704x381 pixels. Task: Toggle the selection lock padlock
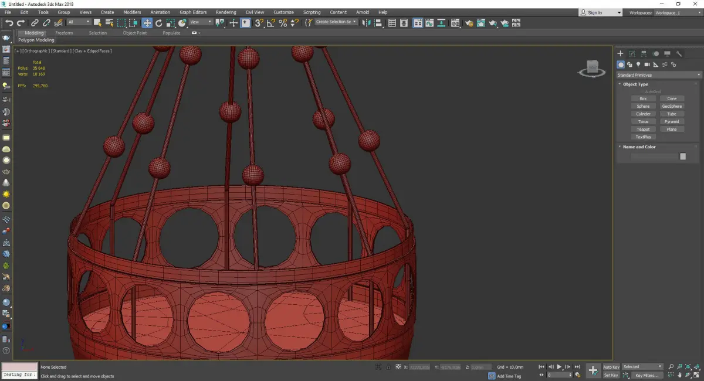click(388, 367)
